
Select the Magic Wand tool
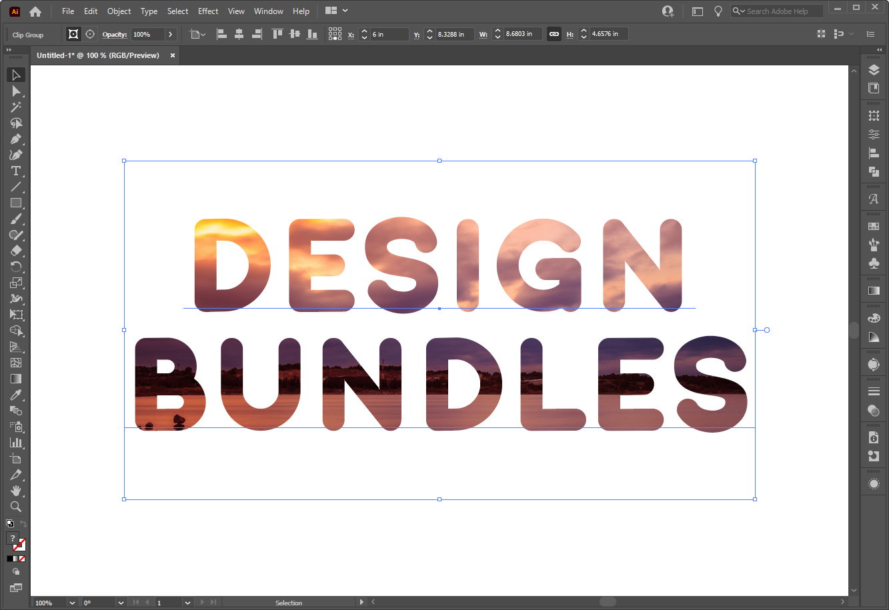click(16, 107)
